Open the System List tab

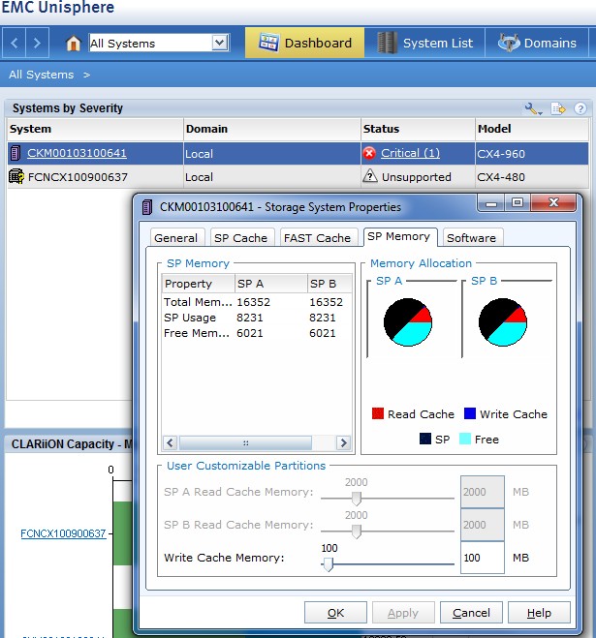424,43
